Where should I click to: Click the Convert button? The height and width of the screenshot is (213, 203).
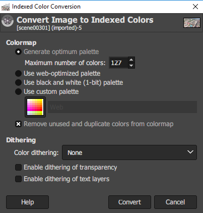pyautogui.click(x=129, y=202)
